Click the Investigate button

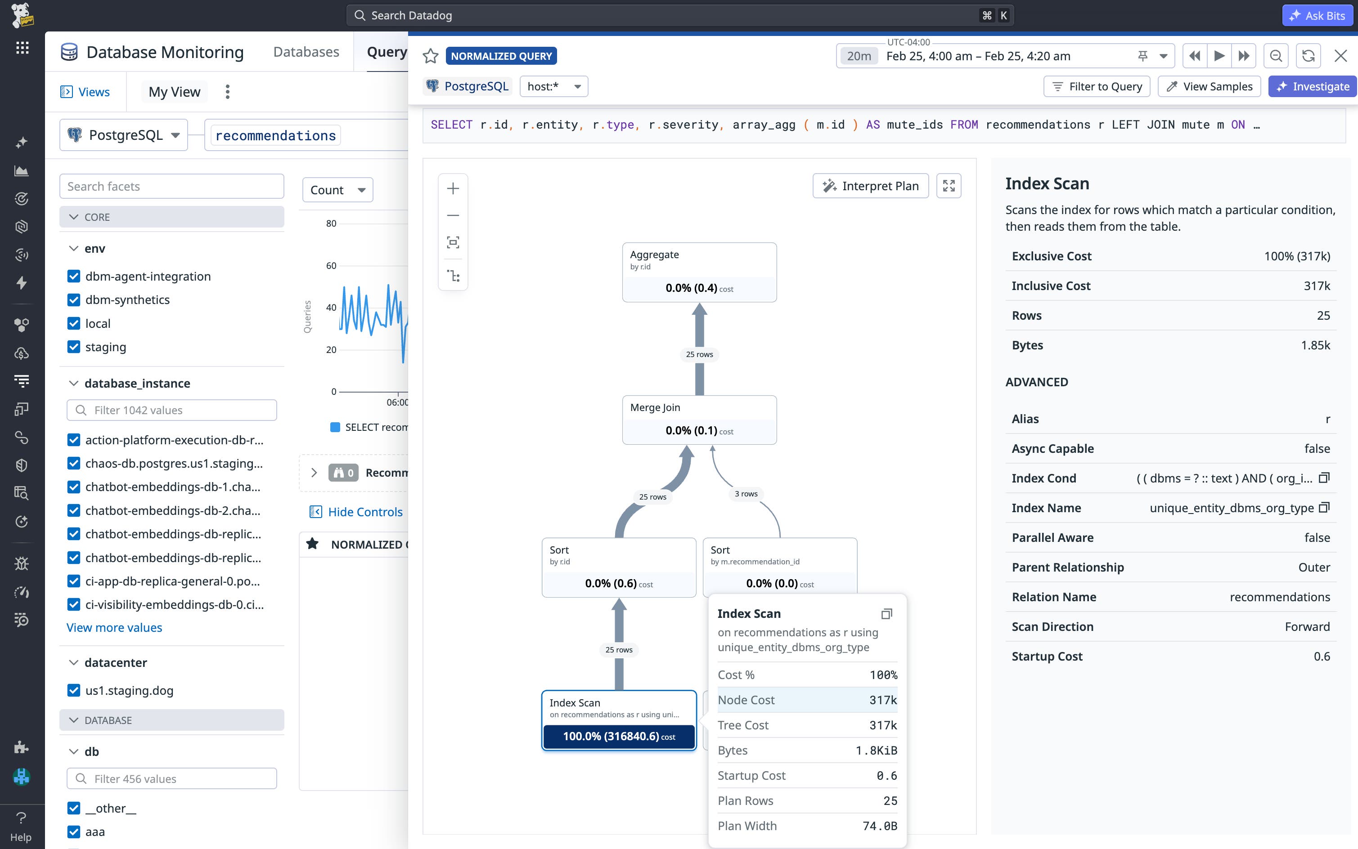[1313, 86]
